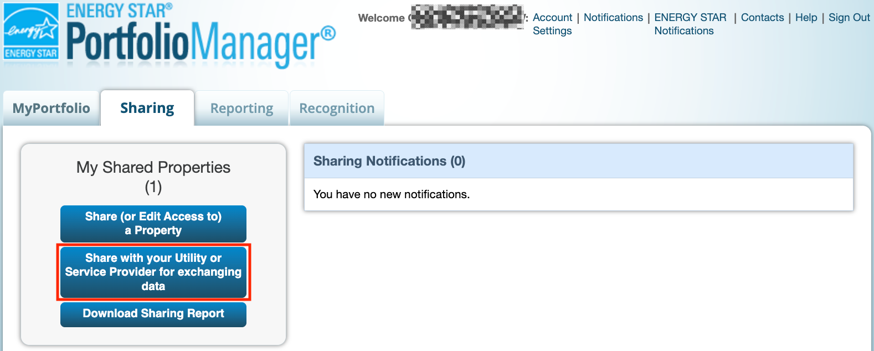Screen dimensions: 874x351
Task: Click Share (or Edit Access to) a Property
Action: (x=153, y=224)
